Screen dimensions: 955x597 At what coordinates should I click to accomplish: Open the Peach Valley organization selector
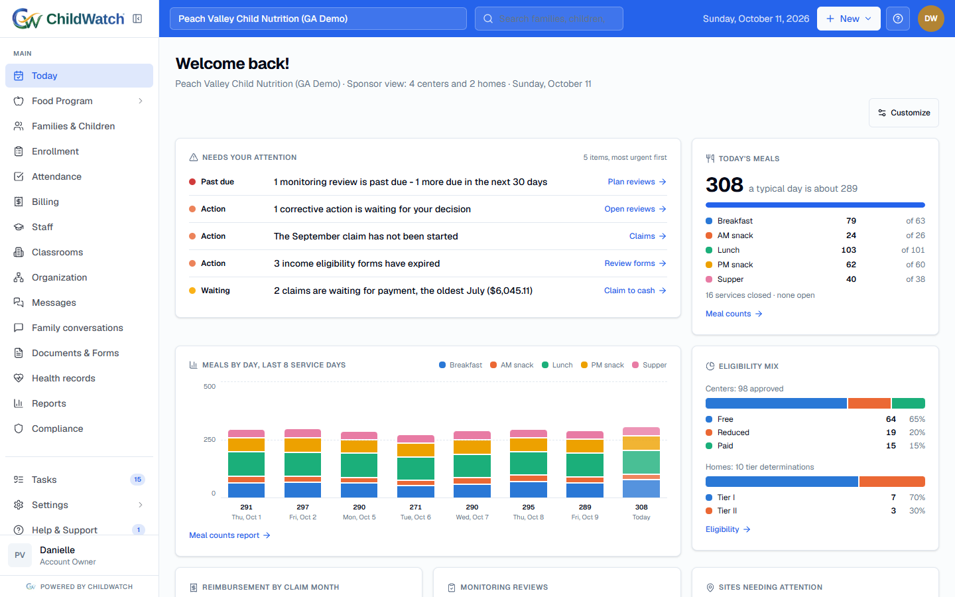(318, 19)
